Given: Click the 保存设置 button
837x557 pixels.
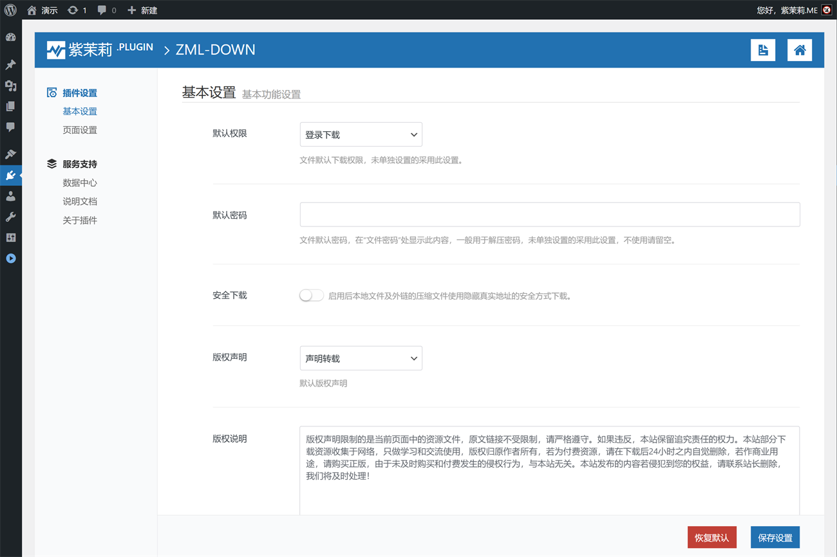Looking at the screenshot, I should [775, 538].
